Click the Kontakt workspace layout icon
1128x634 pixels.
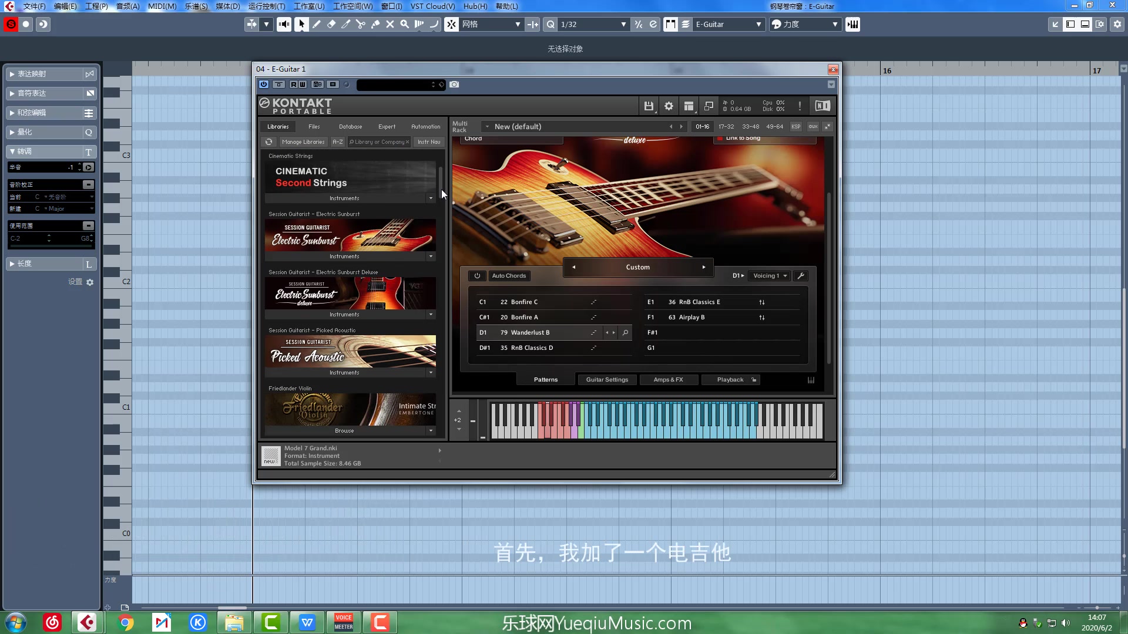(689, 106)
